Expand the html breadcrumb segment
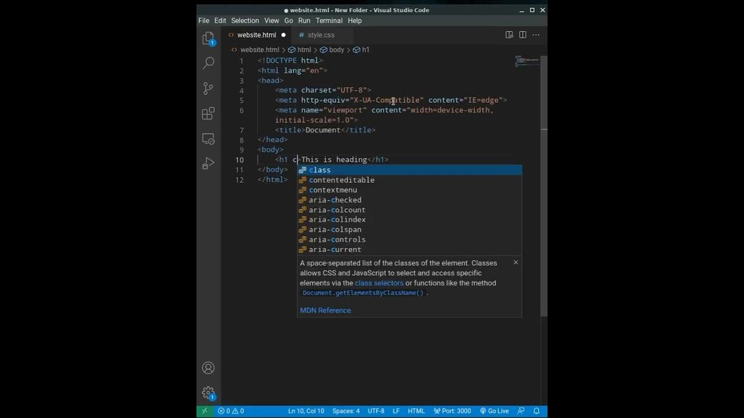 pos(304,50)
